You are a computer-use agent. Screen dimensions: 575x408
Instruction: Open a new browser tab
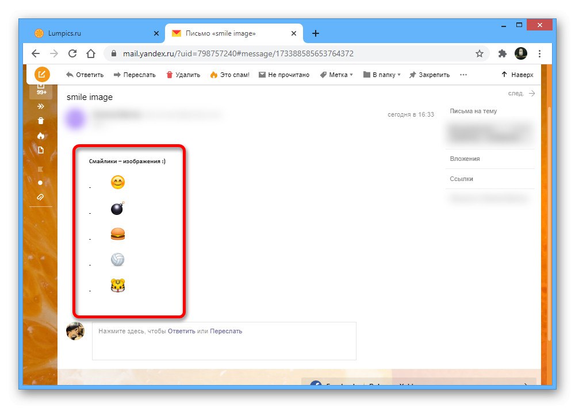[315, 33]
